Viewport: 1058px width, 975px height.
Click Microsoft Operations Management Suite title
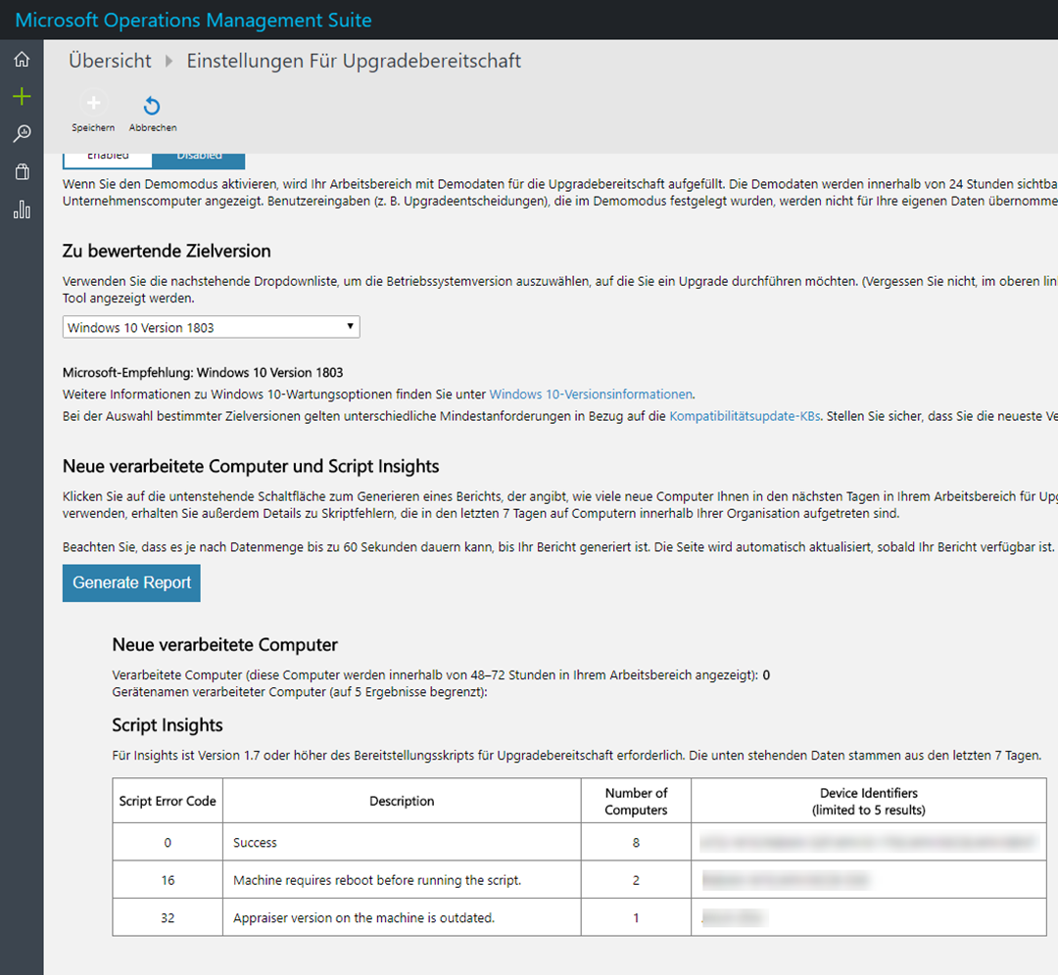click(x=194, y=20)
